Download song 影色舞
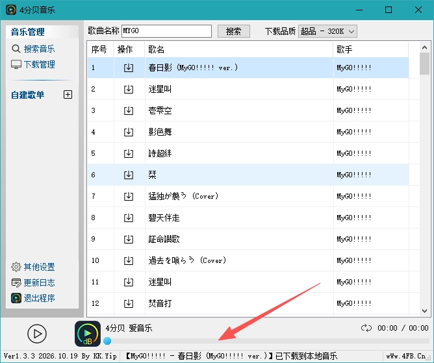The width and height of the screenshot is (434, 363). pyautogui.click(x=129, y=132)
